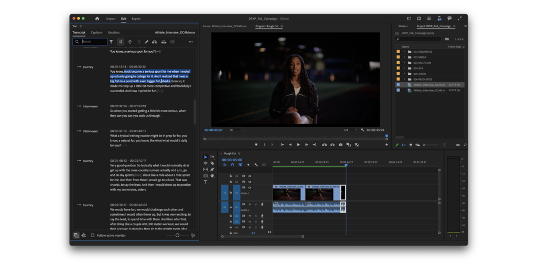Open the Markers panel tab
The height and width of the screenshot is (268, 537).
[x=403, y=26]
